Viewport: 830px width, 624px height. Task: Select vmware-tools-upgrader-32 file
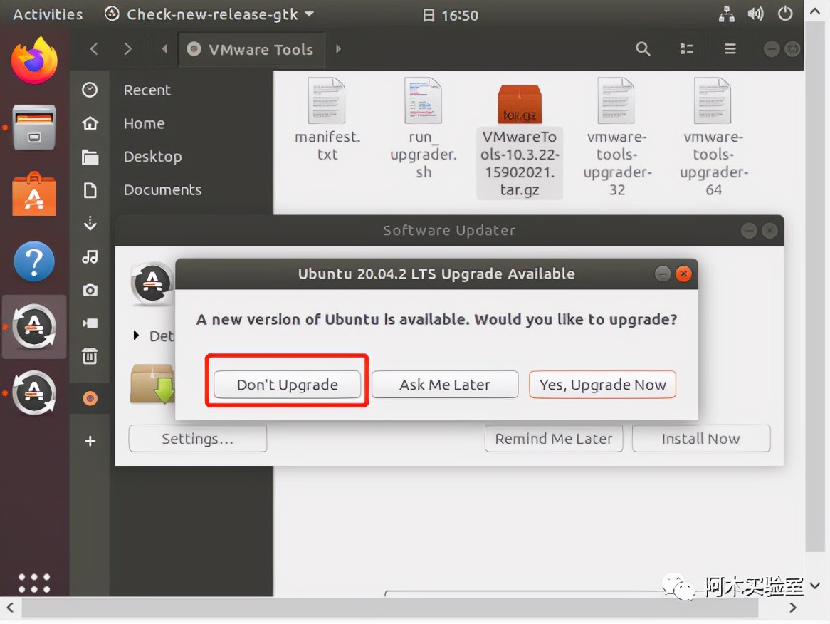point(616,137)
